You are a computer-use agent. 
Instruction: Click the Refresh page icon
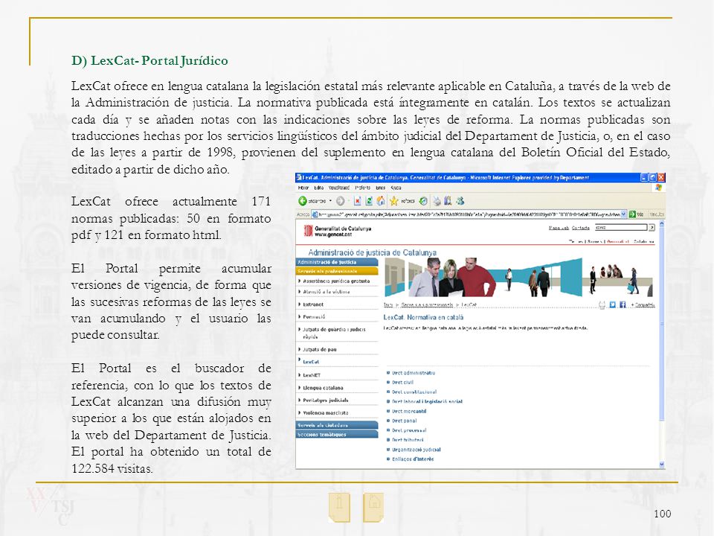369,201
